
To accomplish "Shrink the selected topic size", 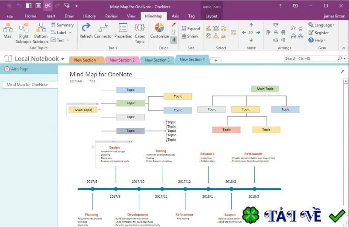I will pyautogui.click(x=190, y=36).
